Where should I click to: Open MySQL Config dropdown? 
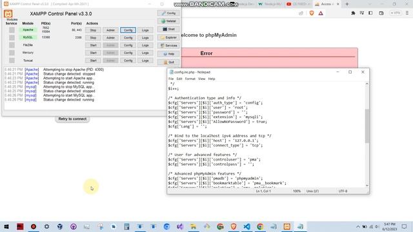click(128, 37)
